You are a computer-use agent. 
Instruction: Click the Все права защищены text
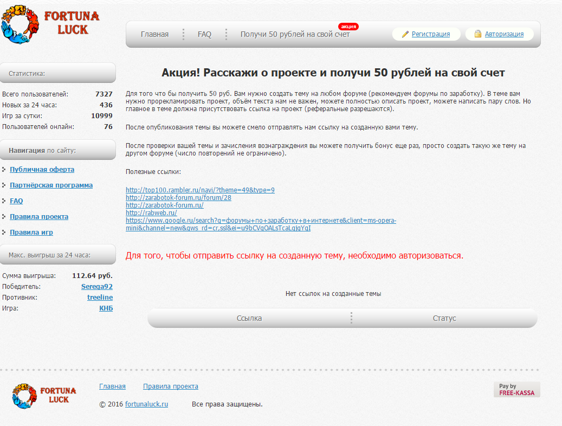pos(227,404)
